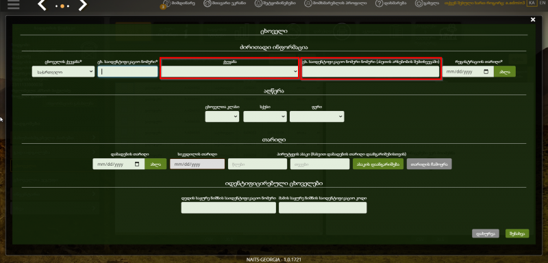Expand the red-highlighted country dropdown
The image size is (548, 263).
click(x=230, y=71)
